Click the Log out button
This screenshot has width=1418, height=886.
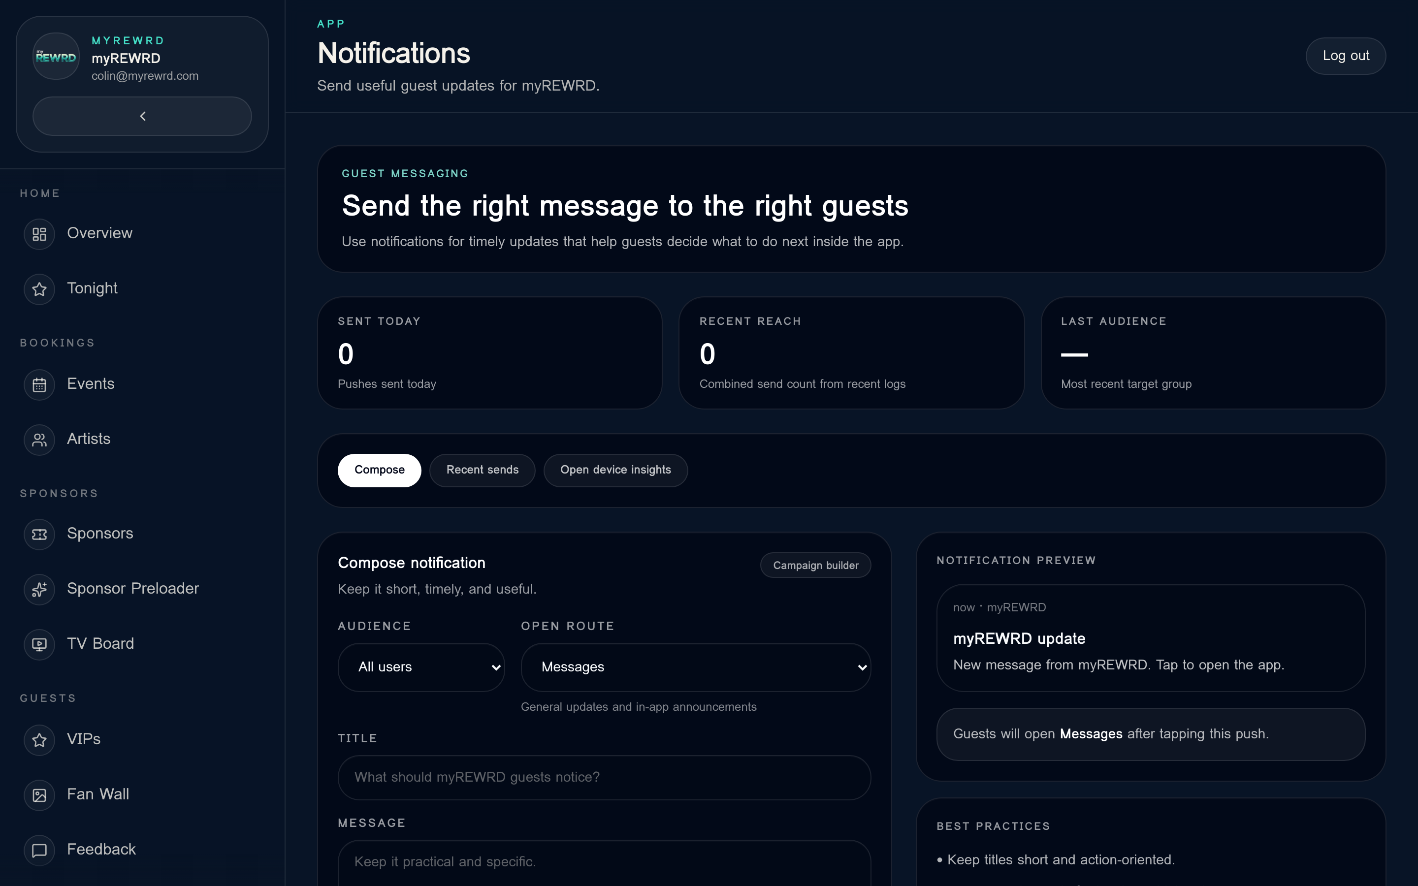pos(1345,56)
